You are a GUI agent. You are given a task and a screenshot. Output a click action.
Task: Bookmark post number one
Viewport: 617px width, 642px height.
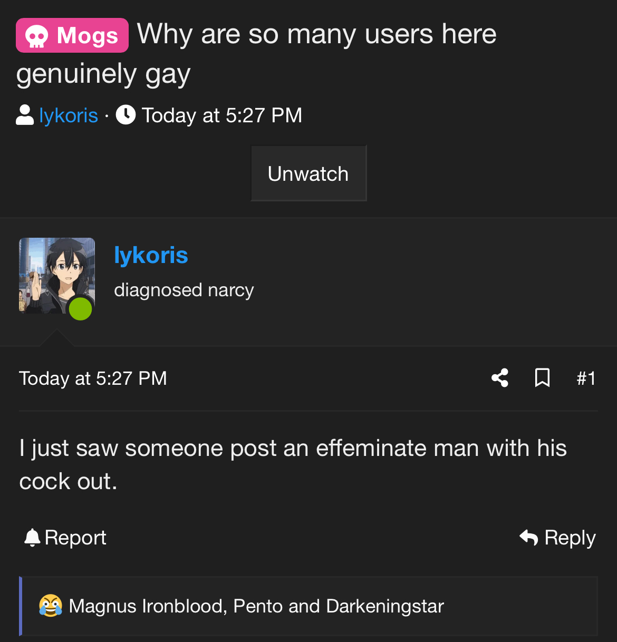click(x=542, y=378)
